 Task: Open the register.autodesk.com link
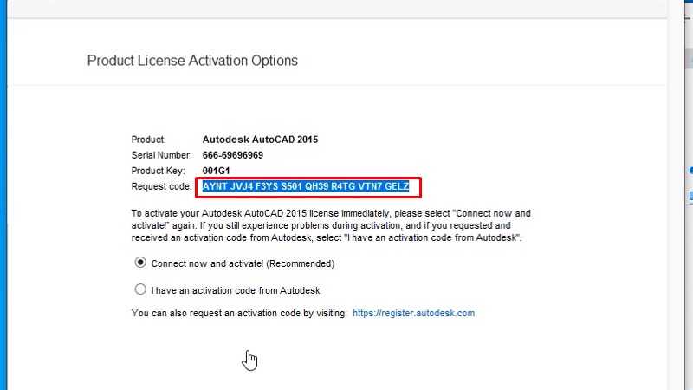click(413, 313)
